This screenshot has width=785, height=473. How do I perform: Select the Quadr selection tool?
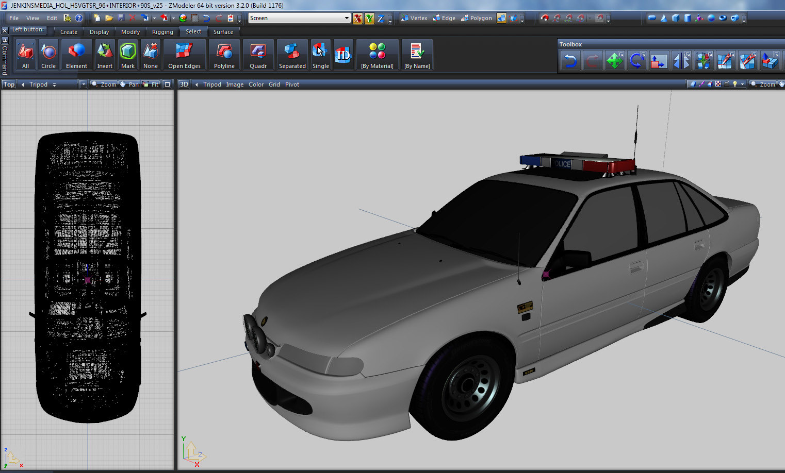tap(258, 55)
